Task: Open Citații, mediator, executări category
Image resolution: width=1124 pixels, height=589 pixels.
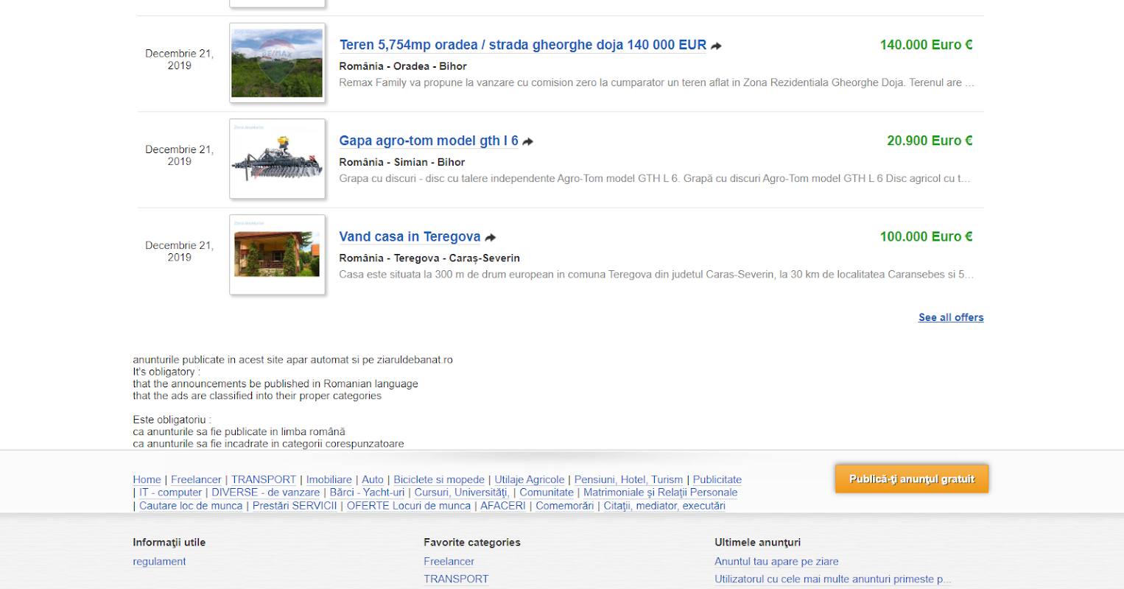Action: point(664,506)
